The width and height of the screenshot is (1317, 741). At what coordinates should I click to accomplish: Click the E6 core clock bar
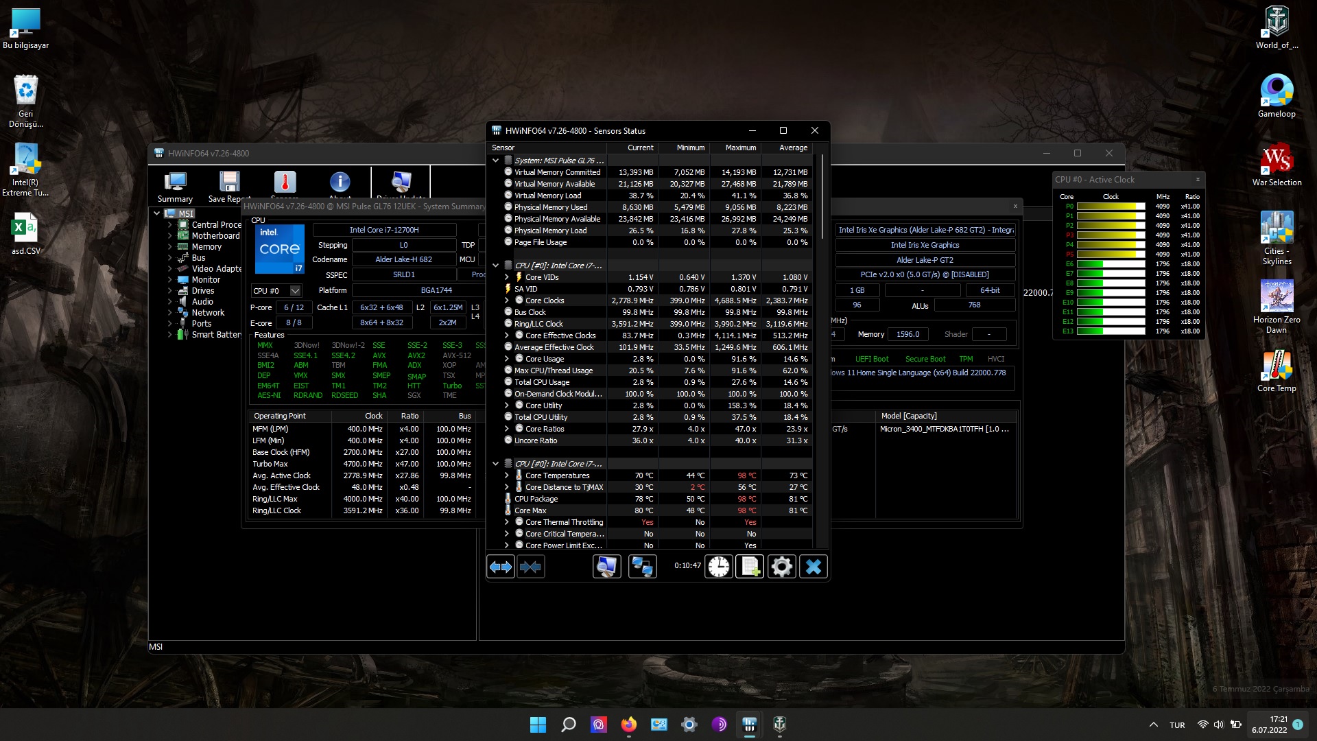1111,264
